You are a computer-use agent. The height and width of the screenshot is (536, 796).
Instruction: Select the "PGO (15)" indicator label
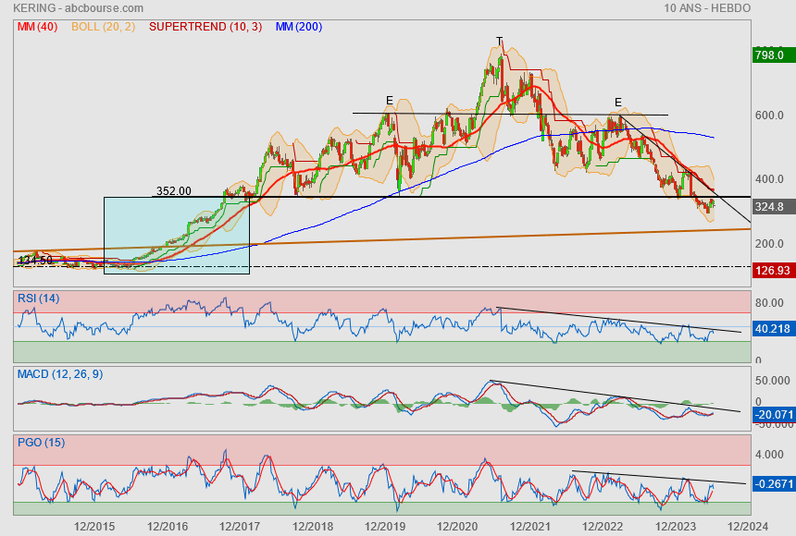pyautogui.click(x=41, y=443)
